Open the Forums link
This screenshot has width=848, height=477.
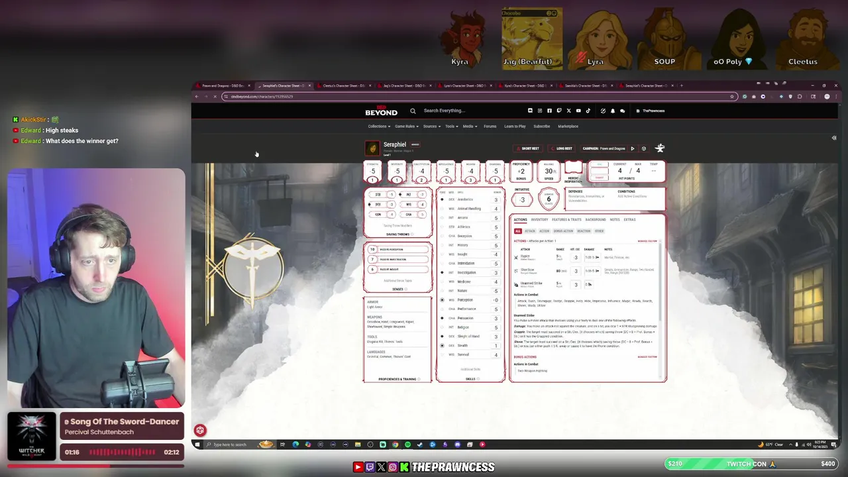click(490, 126)
